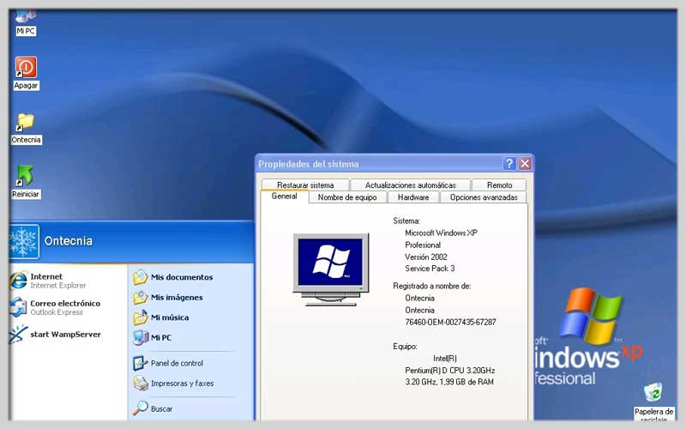This screenshot has height=429, width=686.
Task: Open the Opciones avanzadas tab
Action: point(484,197)
